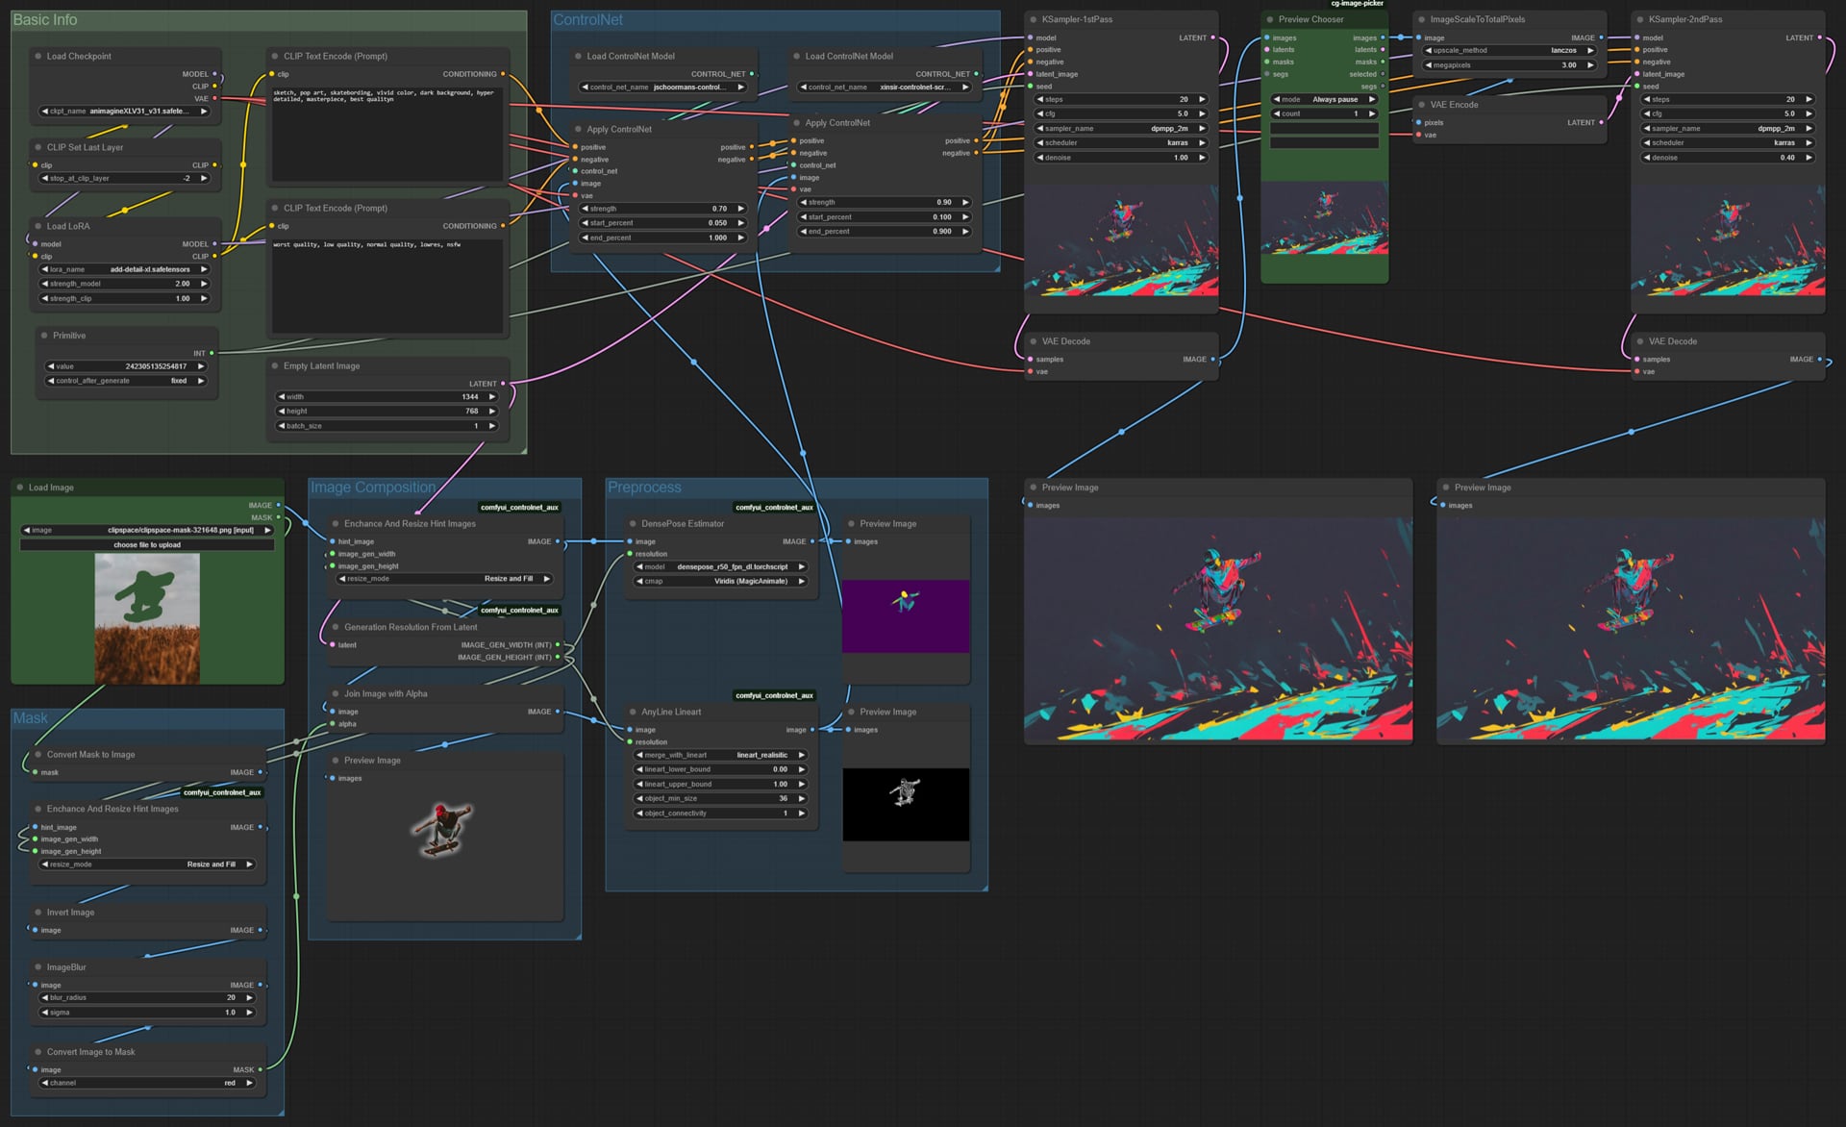Click the skateboarder photo thumbnail in Load Image
This screenshot has height=1127, width=1846.
[147, 618]
